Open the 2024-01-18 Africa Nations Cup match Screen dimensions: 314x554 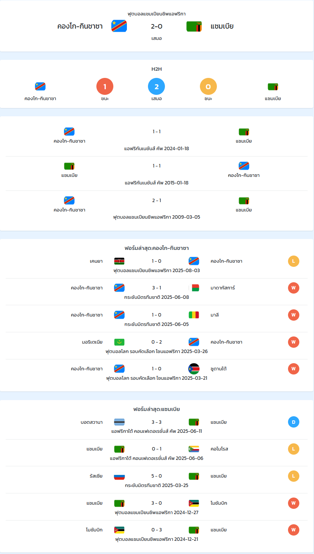(157, 139)
